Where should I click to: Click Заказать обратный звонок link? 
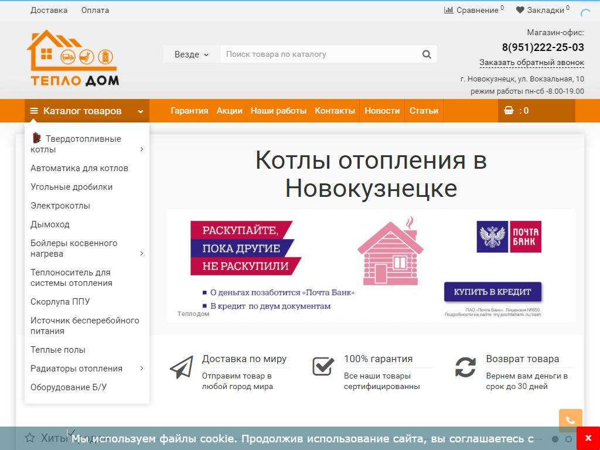click(531, 63)
